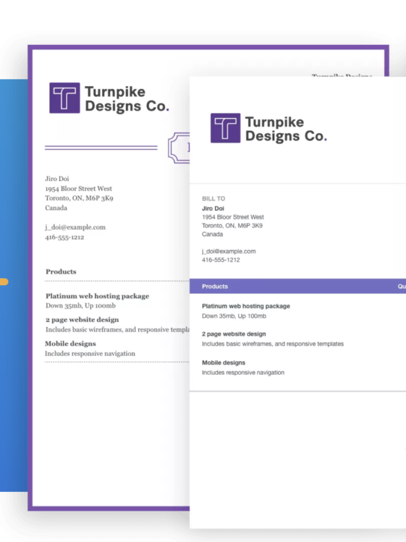Click phone 416-555-1212 on the back invoice
The image size is (406, 542).
[x=65, y=237]
